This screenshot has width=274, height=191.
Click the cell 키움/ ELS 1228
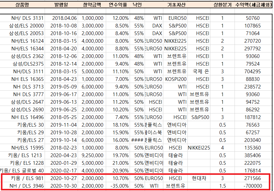(22, 163)
